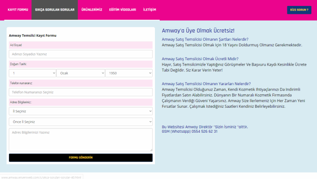
Task: Click the 18 Yaşını Doldurmuş answer text
Action: (232, 45)
